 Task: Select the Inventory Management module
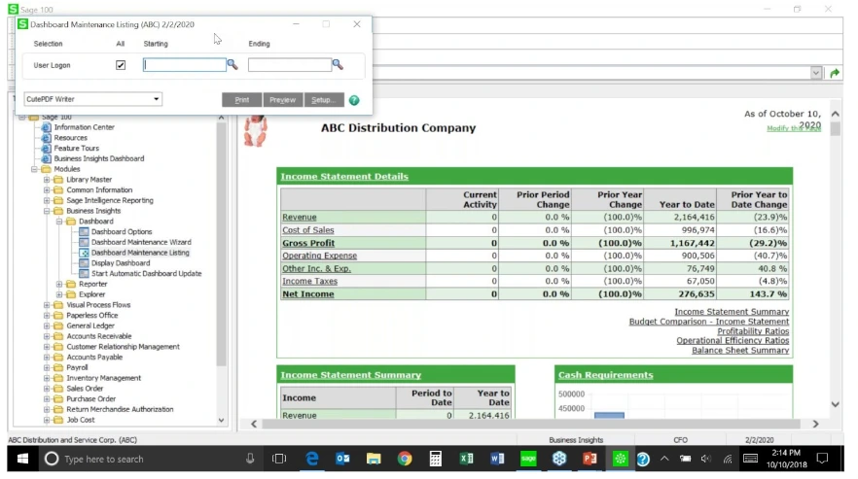click(x=103, y=378)
